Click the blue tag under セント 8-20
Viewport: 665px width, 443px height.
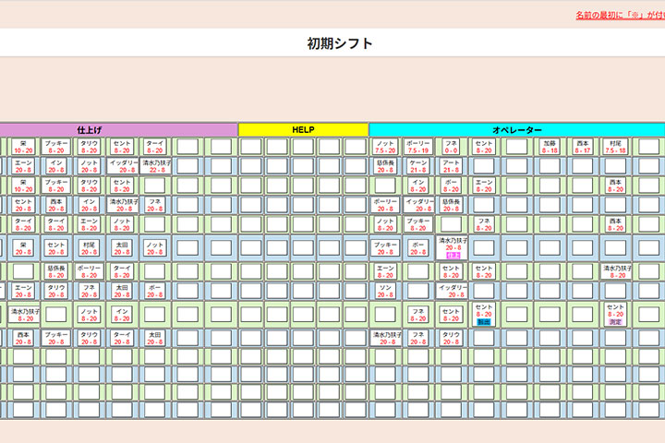(x=483, y=322)
